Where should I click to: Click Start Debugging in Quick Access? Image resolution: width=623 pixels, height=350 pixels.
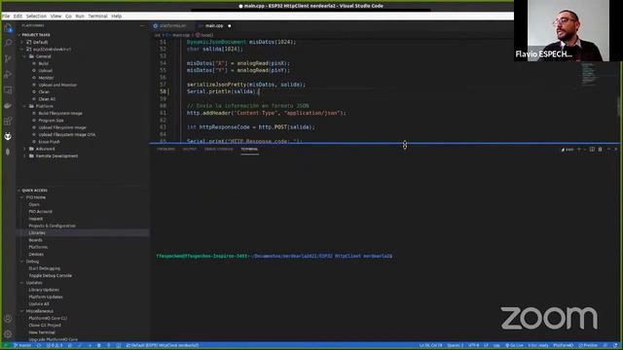[x=45, y=268]
